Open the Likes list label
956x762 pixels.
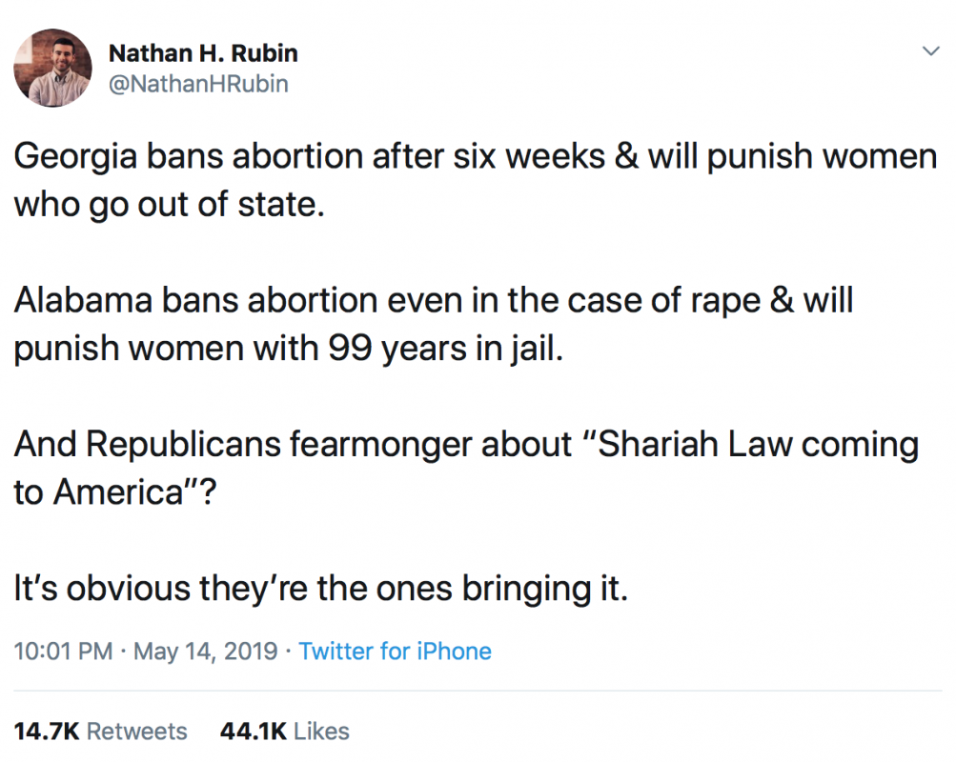[321, 731]
